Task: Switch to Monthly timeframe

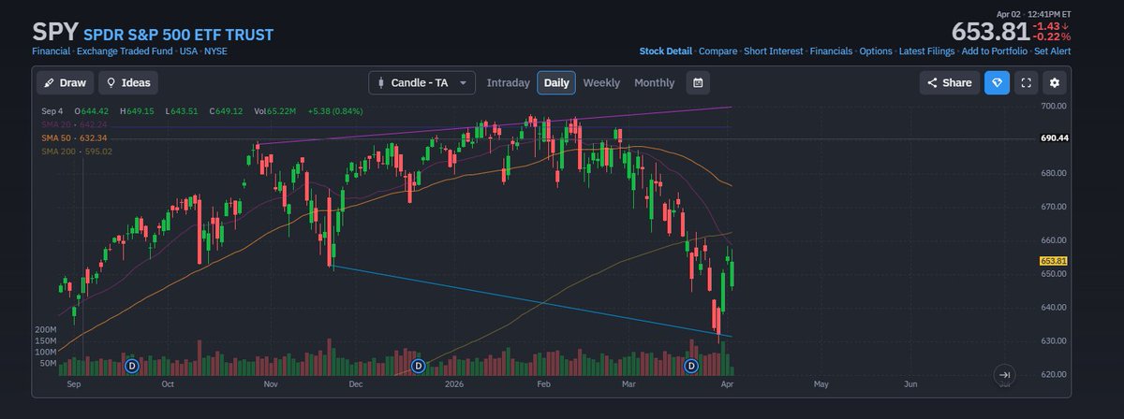Action: pyautogui.click(x=655, y=82)
